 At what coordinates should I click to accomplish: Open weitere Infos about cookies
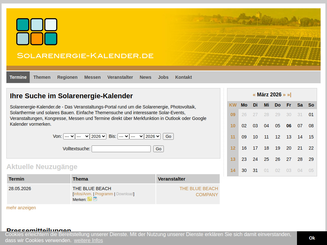[88, 241]
